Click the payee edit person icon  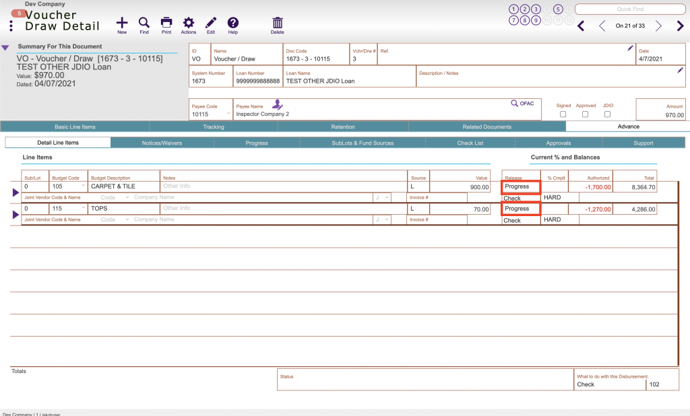click(x=277, y=104)
